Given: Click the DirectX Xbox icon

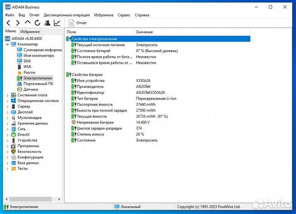Looking at the screenshot, I should point(14,134).
